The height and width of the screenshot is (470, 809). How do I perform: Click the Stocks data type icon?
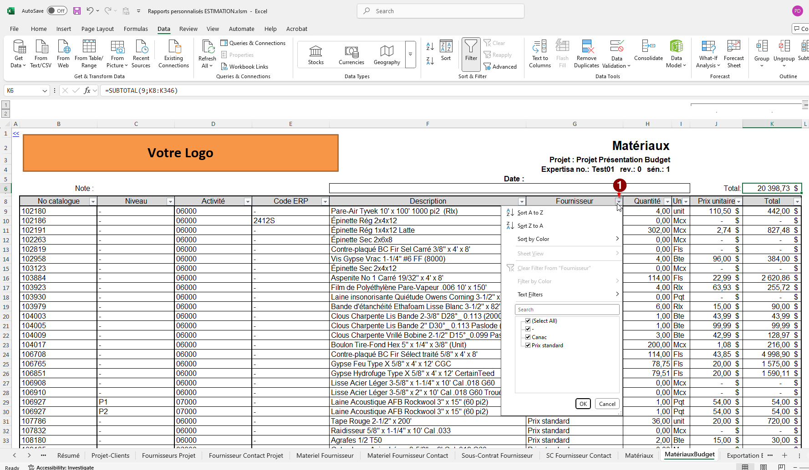click(x=315, y=51)
